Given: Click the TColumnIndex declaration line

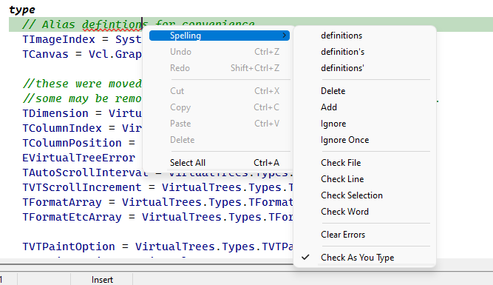Looking at the screenshot, I should pyautogui.click(x=82, y=128).
